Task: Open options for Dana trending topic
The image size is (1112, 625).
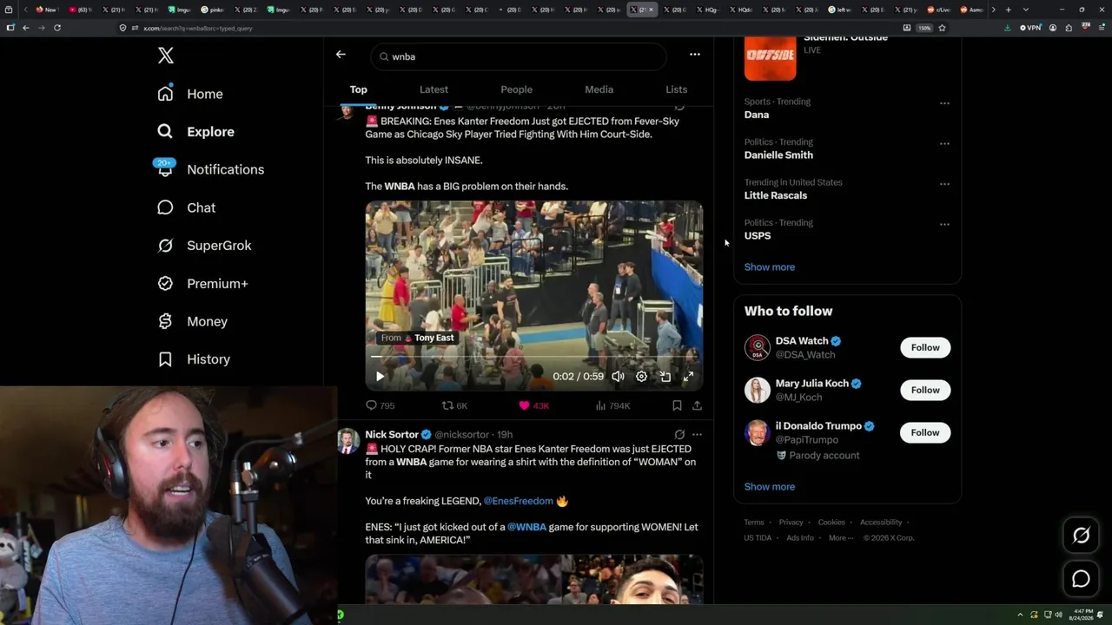Action: tap(944, 103)
